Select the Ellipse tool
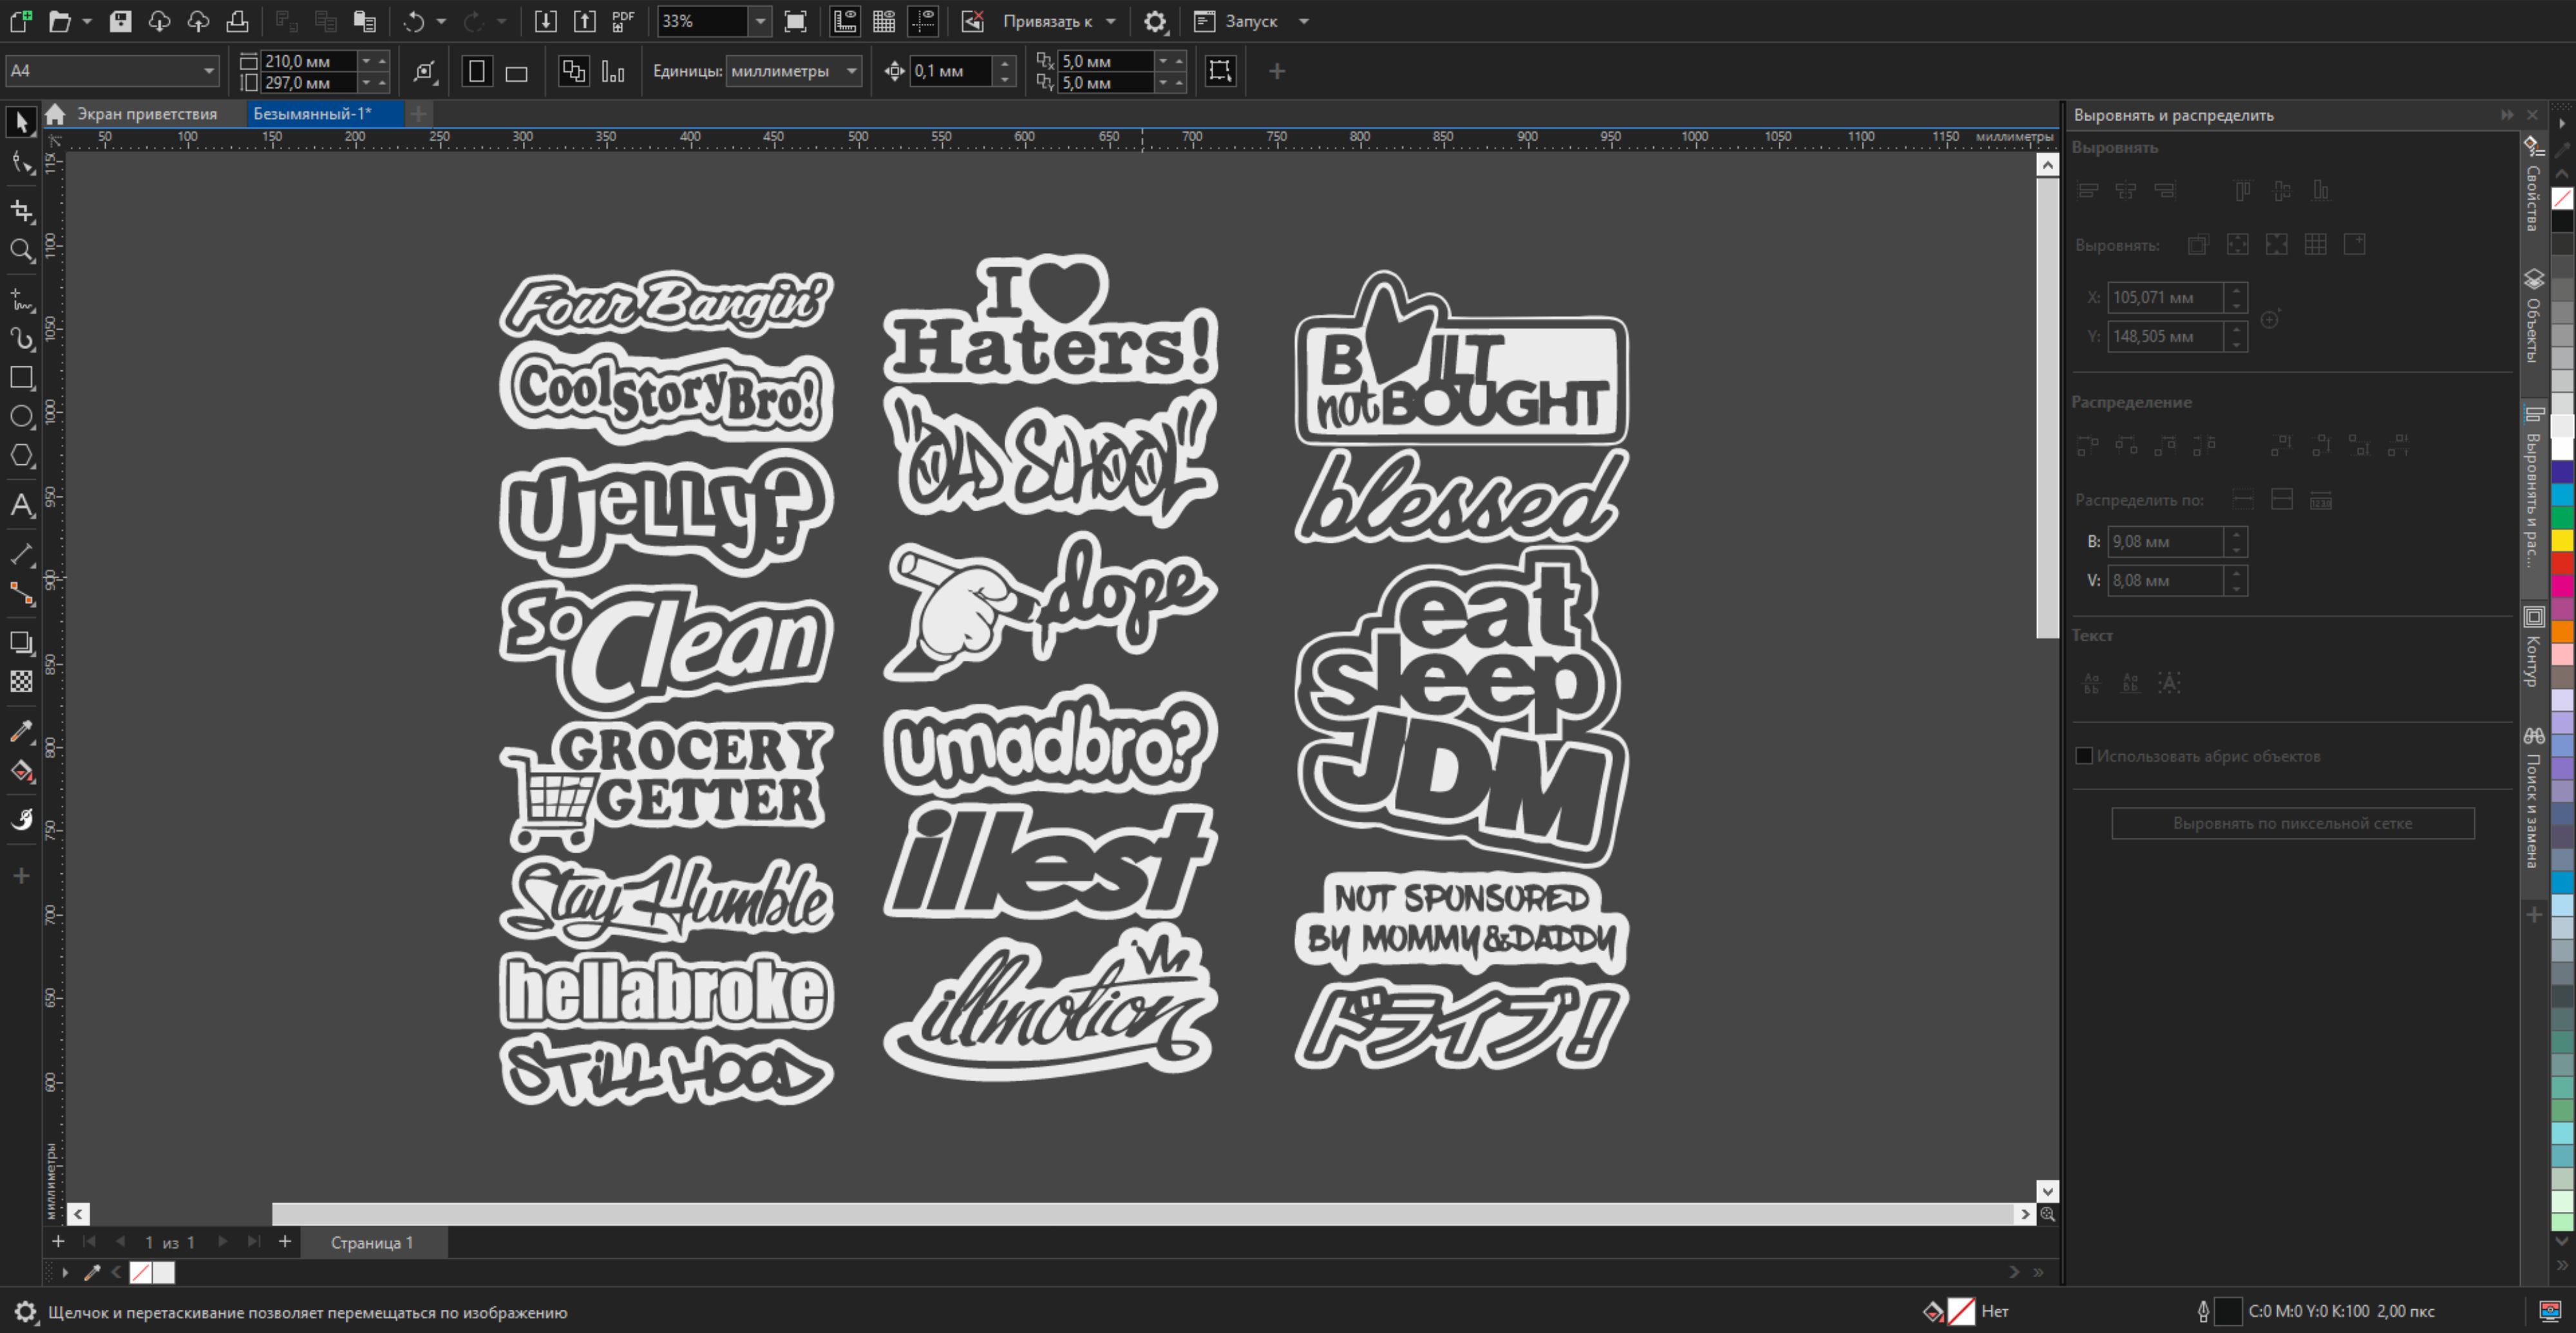 pos(21,417)
